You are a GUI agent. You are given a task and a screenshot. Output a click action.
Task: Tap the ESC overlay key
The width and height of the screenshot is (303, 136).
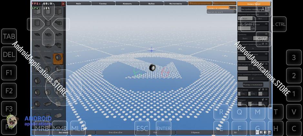[x=142, y=128]
